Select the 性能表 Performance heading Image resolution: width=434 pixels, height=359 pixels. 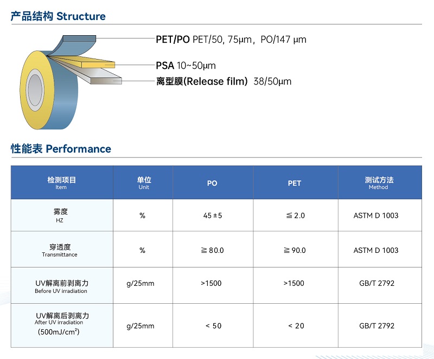point(61,149)
